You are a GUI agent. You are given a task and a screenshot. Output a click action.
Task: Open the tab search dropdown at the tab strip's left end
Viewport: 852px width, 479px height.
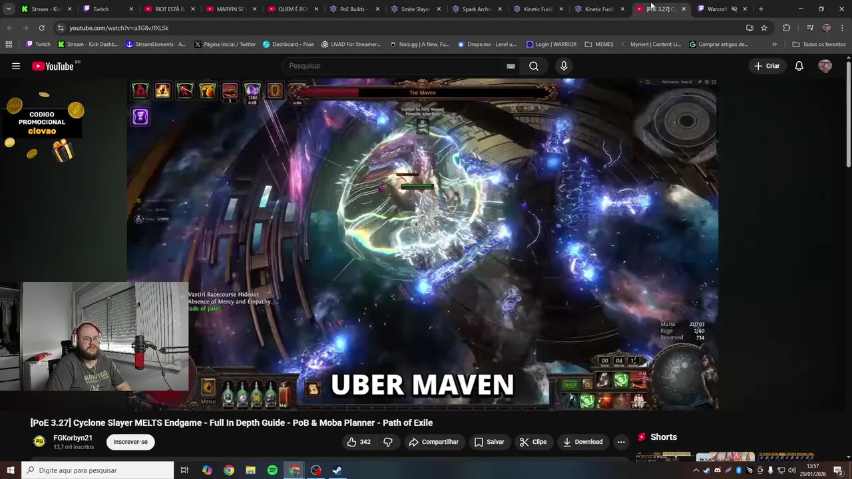(x=9, y=9)
